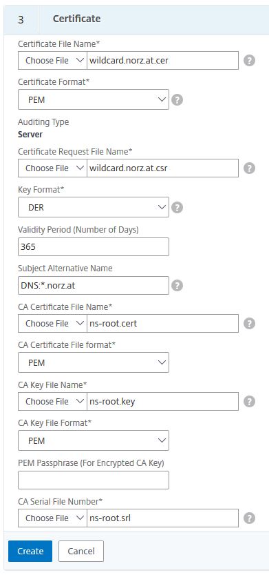The image size is (269, 575).
Task: Click help icon beside CA Certificate File Name
Action: pos(249,324)
